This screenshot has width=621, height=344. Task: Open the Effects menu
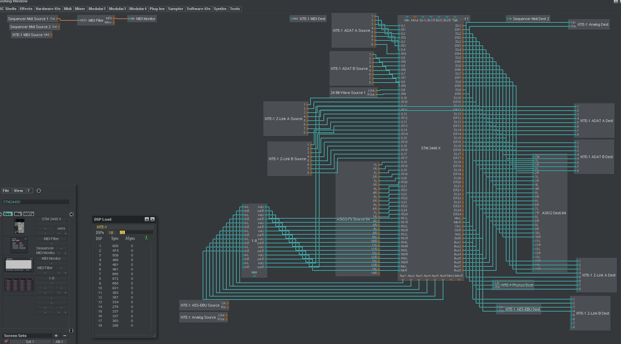[26, 9]
